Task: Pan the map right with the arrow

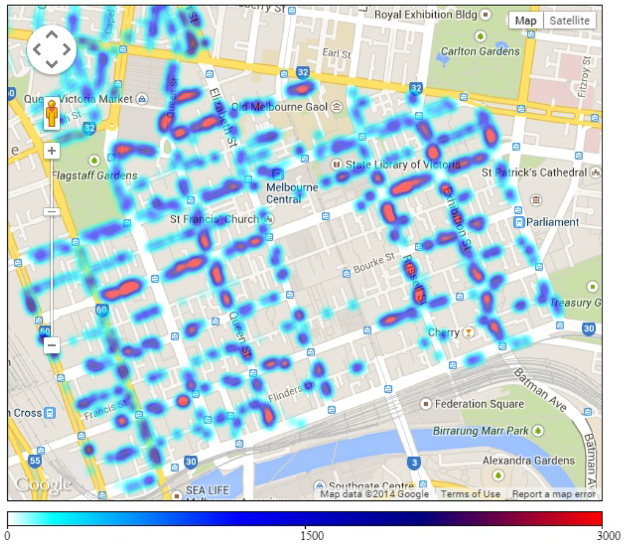Action: [x=66, y=49]
